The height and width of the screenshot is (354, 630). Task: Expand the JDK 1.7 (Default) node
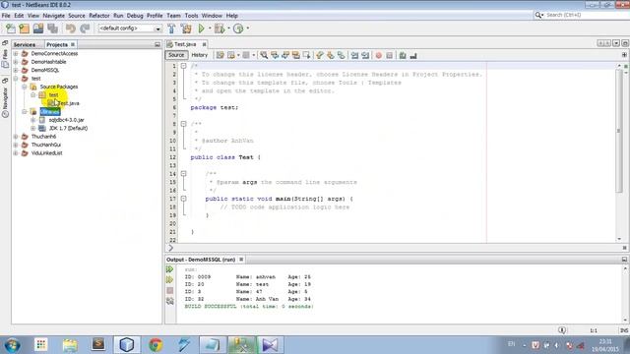[x=33, y=128]
